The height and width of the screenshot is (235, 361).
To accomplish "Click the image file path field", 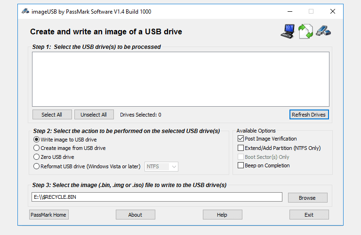I will click(x=157, y=197).
